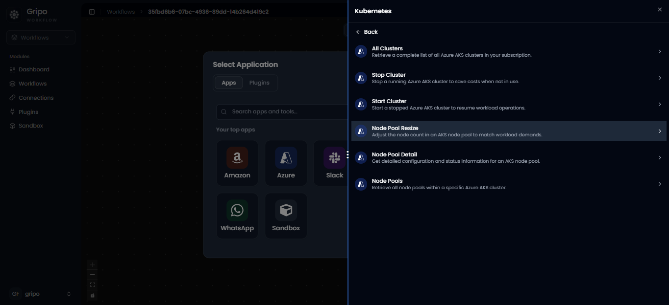Select the Slack app icon
The width and height of the screenshot is (669, 305).
[x=335, y=158]
